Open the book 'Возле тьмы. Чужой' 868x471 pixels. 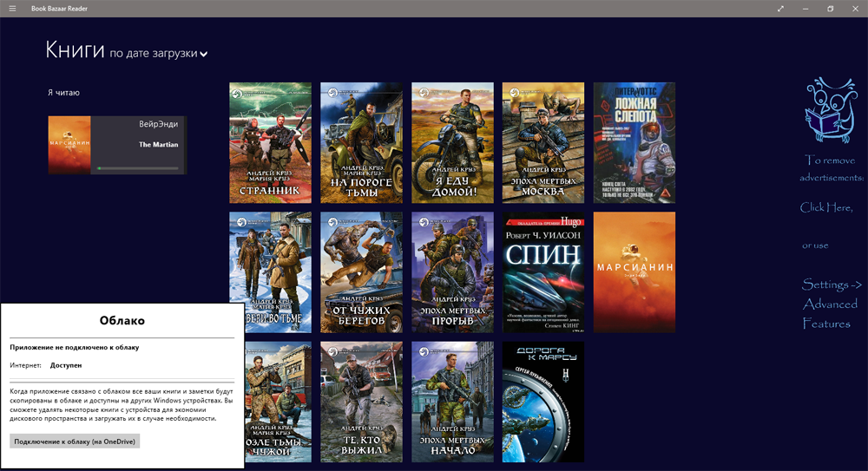tap(278, 402)
